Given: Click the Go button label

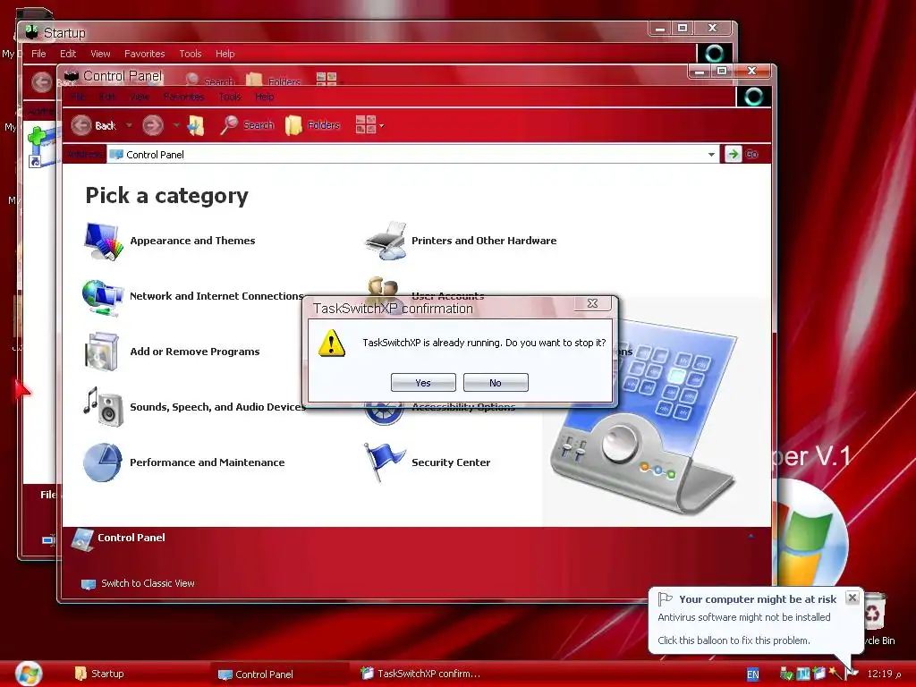Looking at the screenshot, I should pos(751,154).
